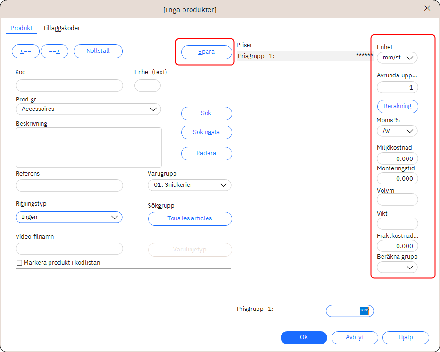440x352 pixels.
Task: Switch to the Tilläggskoder tab
Action: tap(61, 28)
